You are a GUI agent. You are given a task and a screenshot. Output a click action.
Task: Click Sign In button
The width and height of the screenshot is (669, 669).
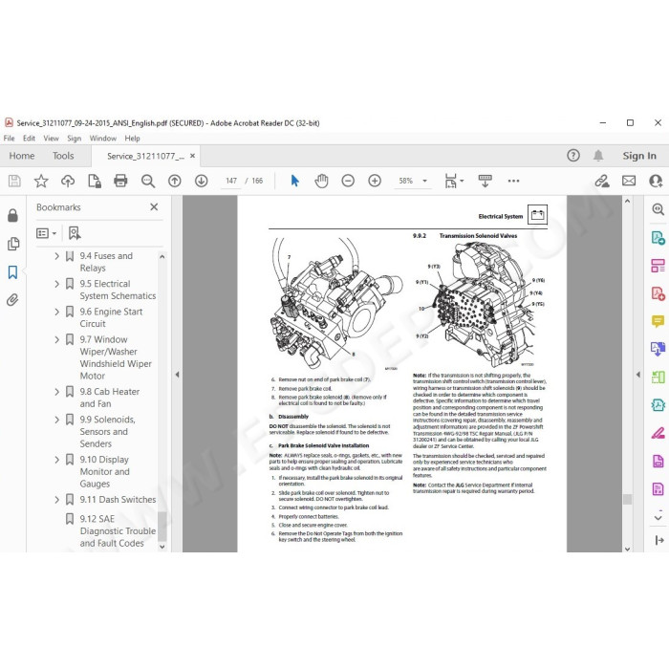(x=639, y=156)
